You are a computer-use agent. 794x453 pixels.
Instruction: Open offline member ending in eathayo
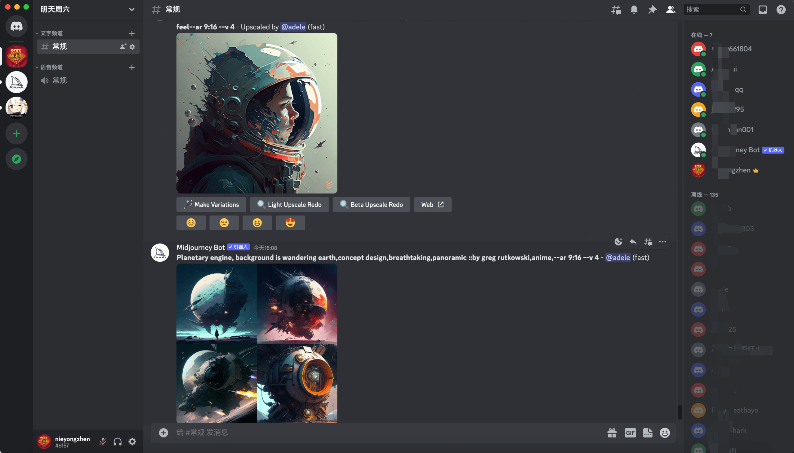tap(738, 410)
